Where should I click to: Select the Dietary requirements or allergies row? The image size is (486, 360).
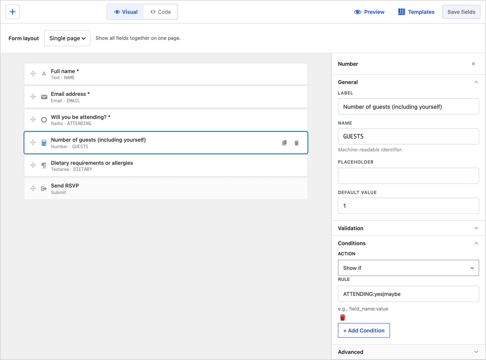pos(166,166)
